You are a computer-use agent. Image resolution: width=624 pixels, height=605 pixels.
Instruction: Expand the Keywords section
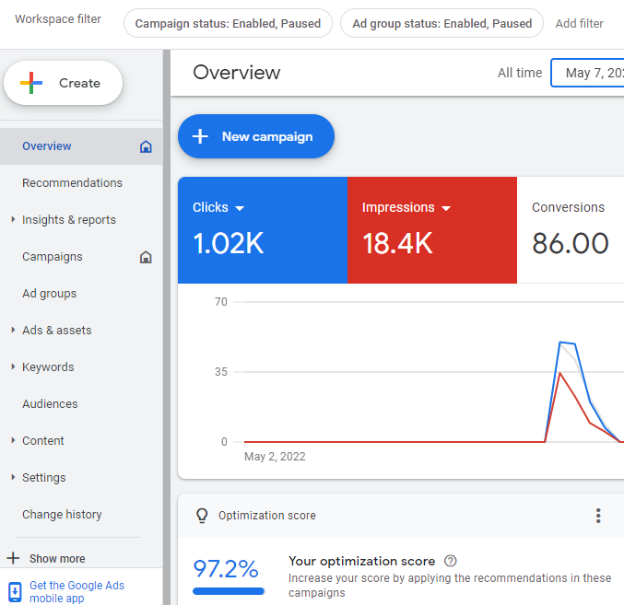[13, 367]
